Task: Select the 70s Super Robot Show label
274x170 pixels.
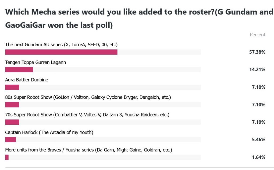Action: 87,115
